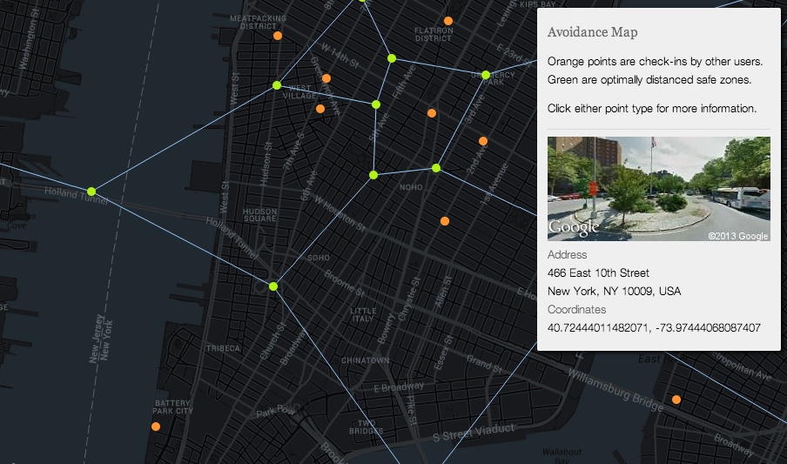
Task: Click the Coordinates field label
Action: 576,309
